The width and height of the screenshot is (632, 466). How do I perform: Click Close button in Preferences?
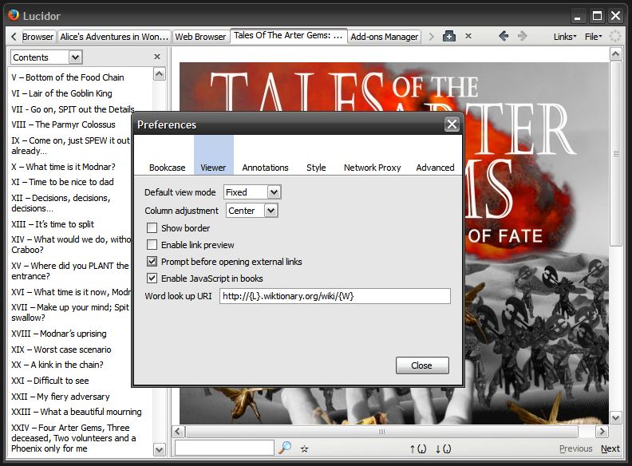click(x=422, y=365)
